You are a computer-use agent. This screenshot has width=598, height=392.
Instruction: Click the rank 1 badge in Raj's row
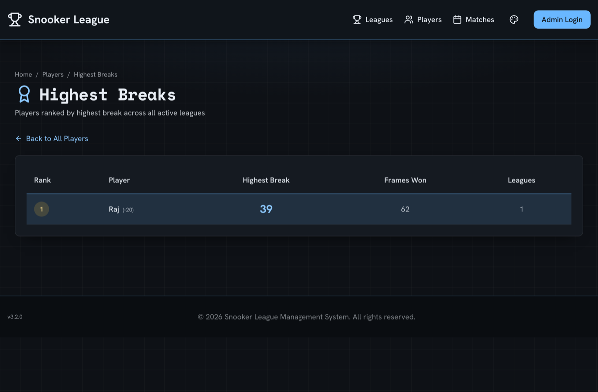[x=42, y=209]
